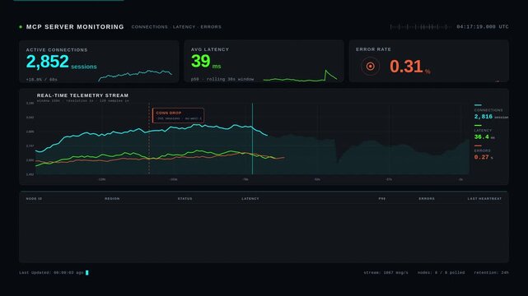Click the REAL-TIME TELEMETRY STREAM heading
The image size is (528, 296).
pyautogui.click(x=82, y=95)
